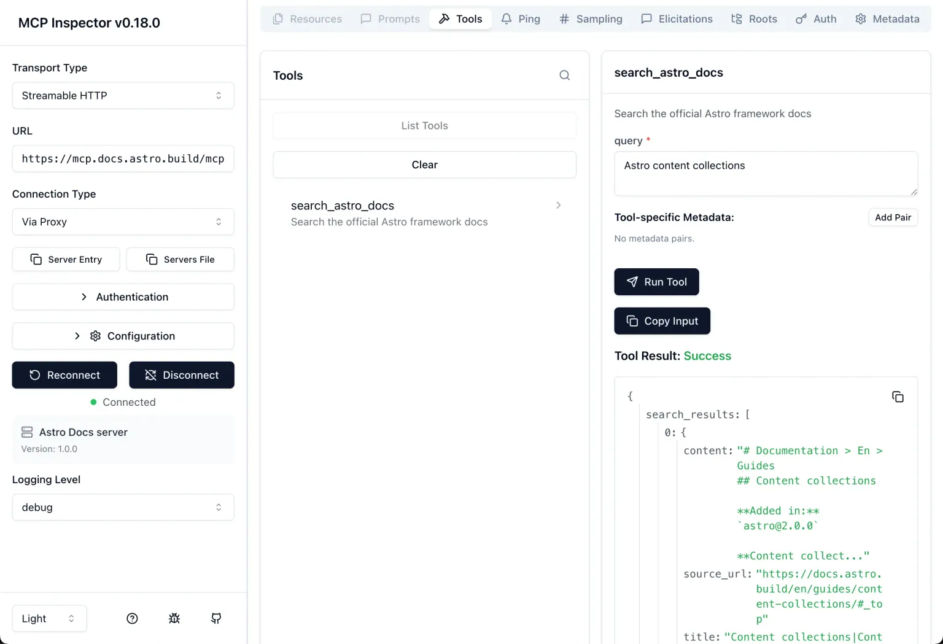Screen dimensions: 943x644
Task: Open the Metadata tab
Action: [x=887, y=19]
